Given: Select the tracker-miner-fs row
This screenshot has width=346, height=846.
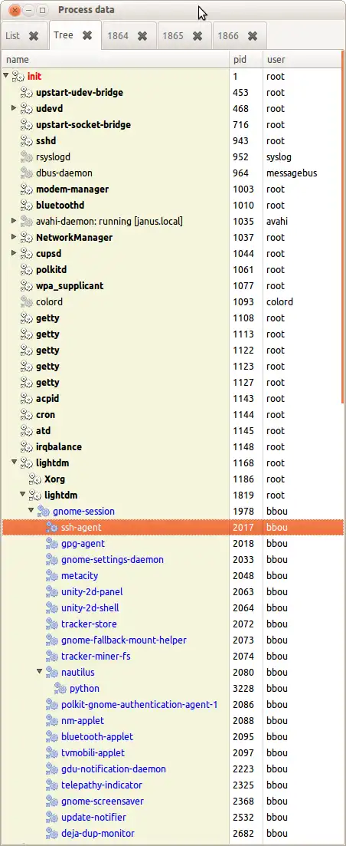Looking at the screenshot, I should point(171,657).
